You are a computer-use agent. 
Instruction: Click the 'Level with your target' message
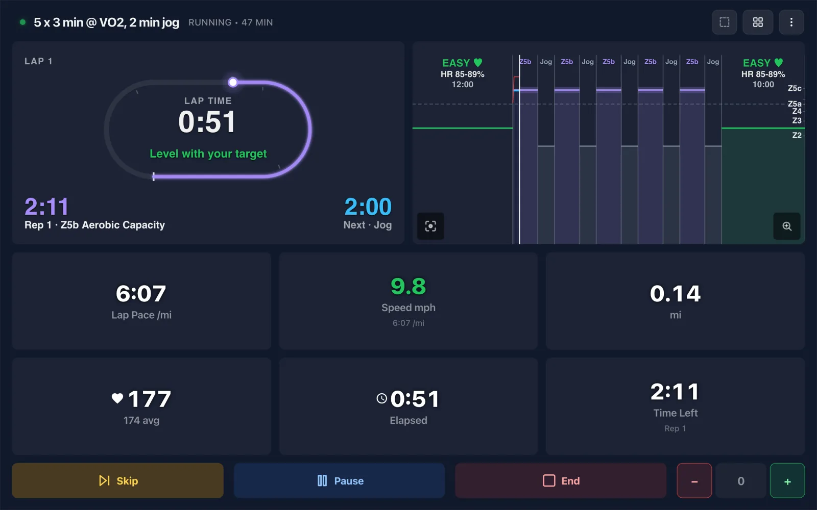tap(208, 154)
